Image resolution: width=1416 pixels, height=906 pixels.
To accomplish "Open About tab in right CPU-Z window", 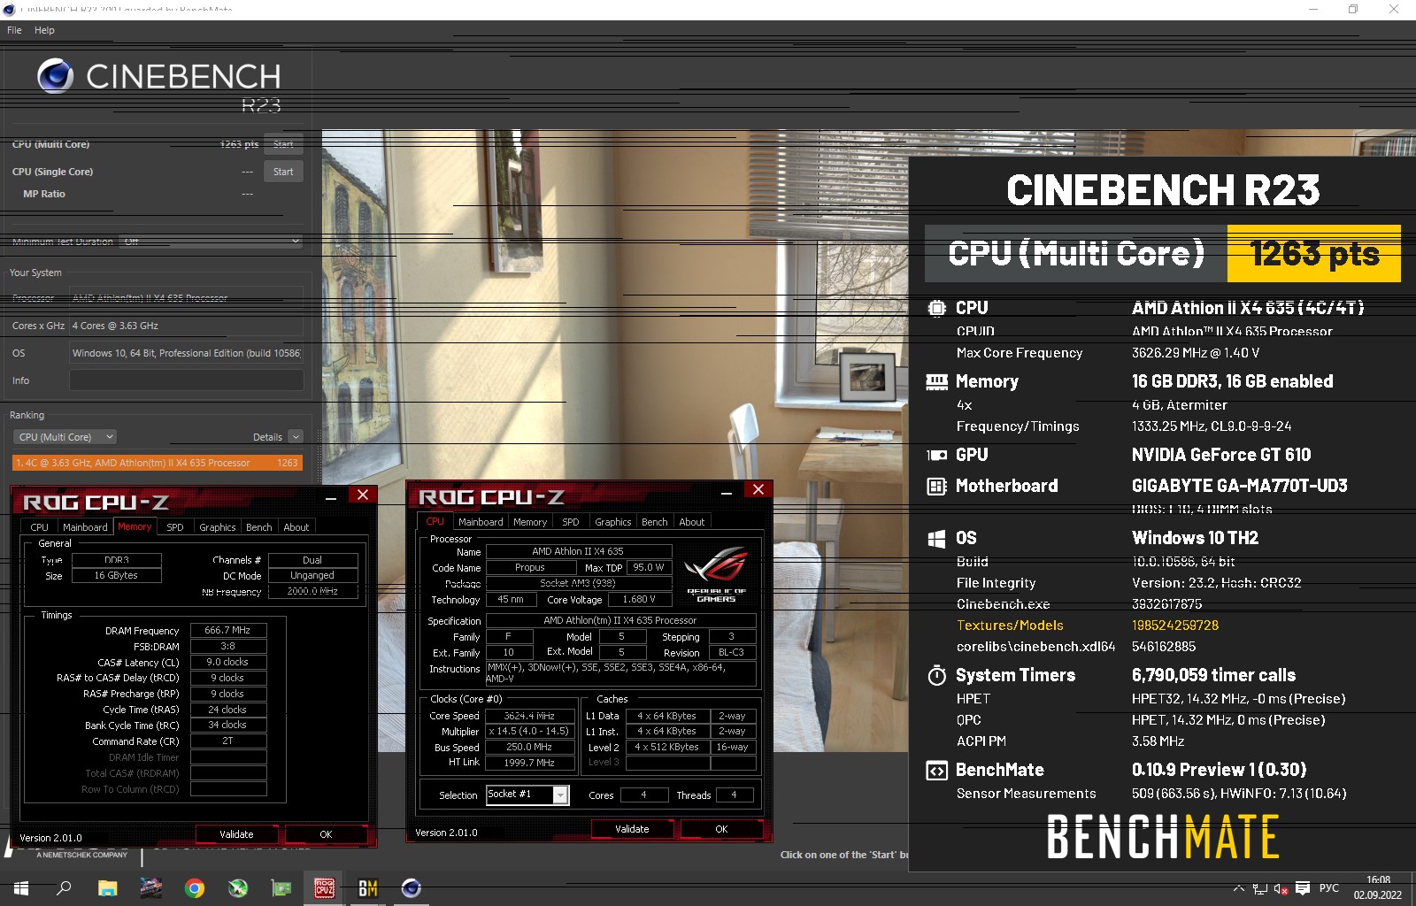I will point(692,522).
